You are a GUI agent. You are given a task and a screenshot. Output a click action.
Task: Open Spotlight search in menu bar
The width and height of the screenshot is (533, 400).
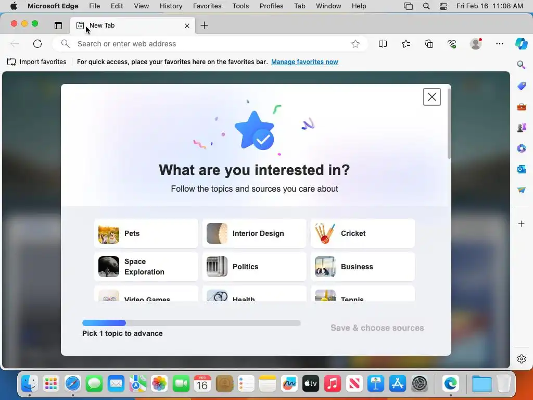click(426, 6)
